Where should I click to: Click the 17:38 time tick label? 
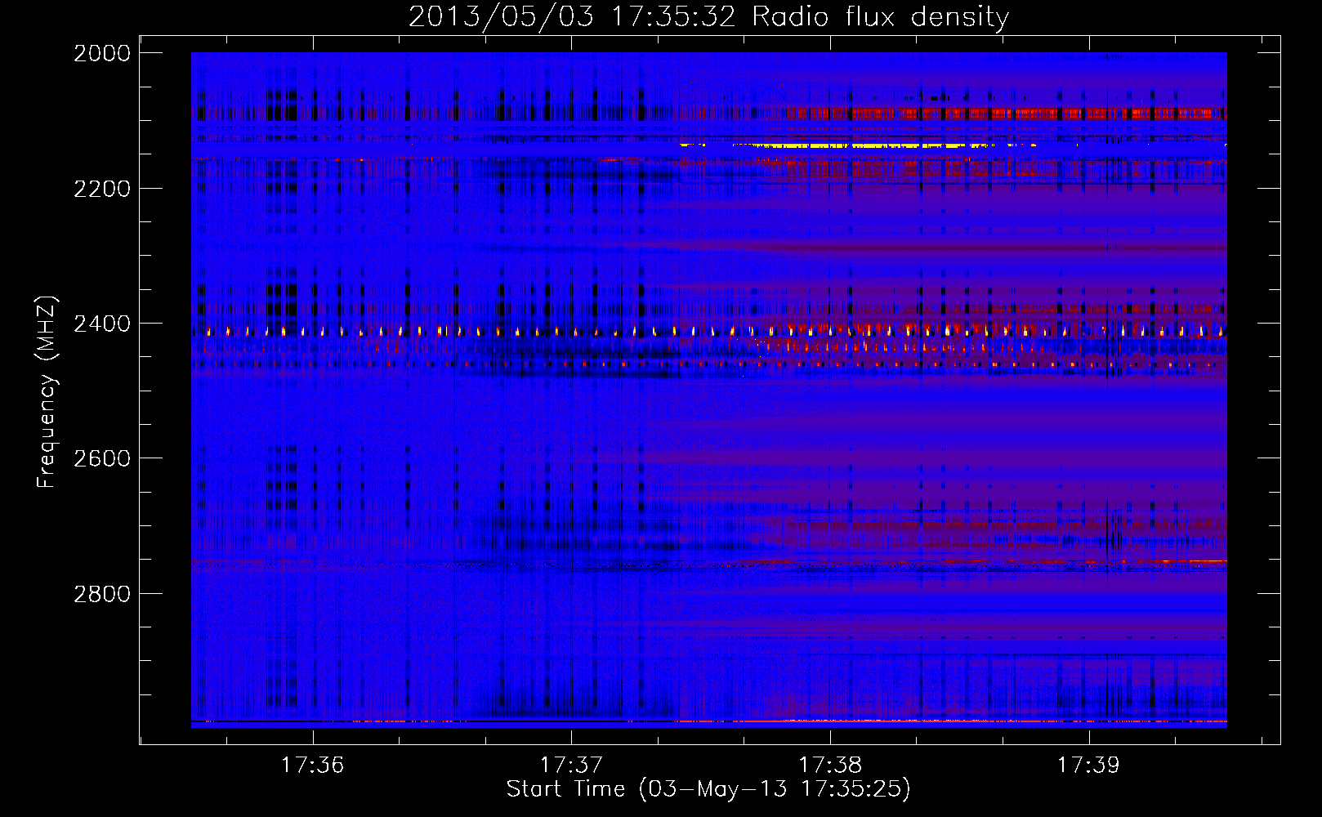[830, 765]
